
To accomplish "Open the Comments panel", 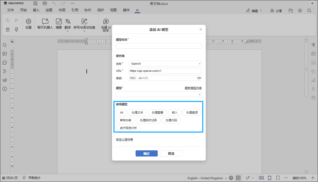I will [x=4, y=54].
